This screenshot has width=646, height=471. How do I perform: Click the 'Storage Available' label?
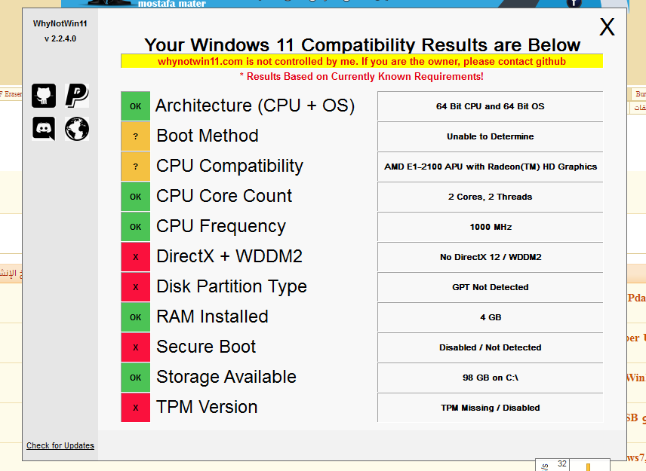pos(226,378)
